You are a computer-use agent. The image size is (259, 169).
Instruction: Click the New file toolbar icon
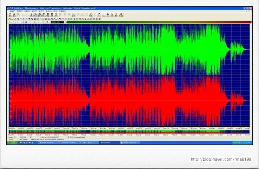tap(10, 15)
